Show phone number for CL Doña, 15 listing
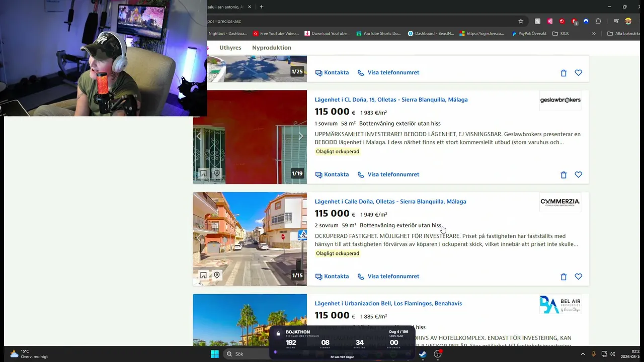The height and width of the screenshot is (362, 644). pyautogui.click(x=388, y=174)
